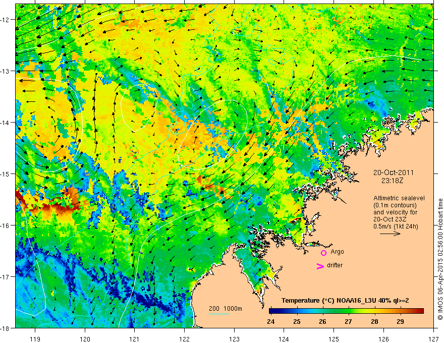Click color bar tick label 27
This screenshot has width=444, height=343.
click(x=348, y=321)
